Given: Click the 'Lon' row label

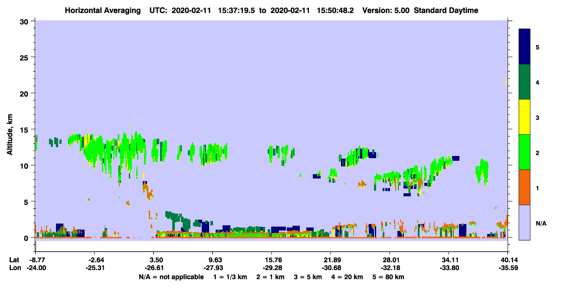Looking at the screenshot, I should tap(14, 268).
